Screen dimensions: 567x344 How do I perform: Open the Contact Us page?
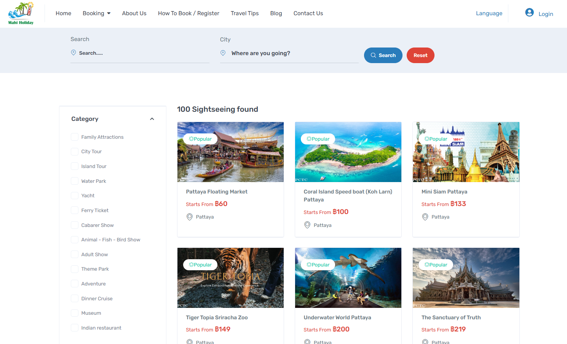[308, 13]
